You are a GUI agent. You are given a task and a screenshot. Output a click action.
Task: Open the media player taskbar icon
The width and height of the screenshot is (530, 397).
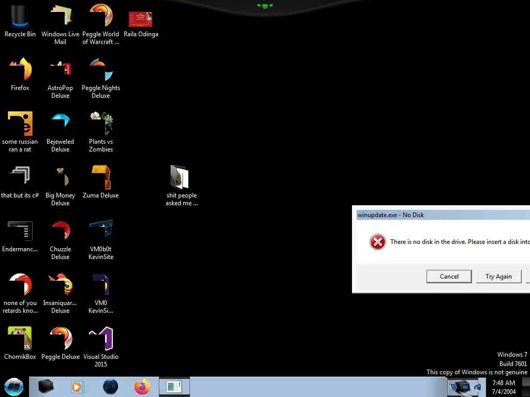click(x=77, y=387)
